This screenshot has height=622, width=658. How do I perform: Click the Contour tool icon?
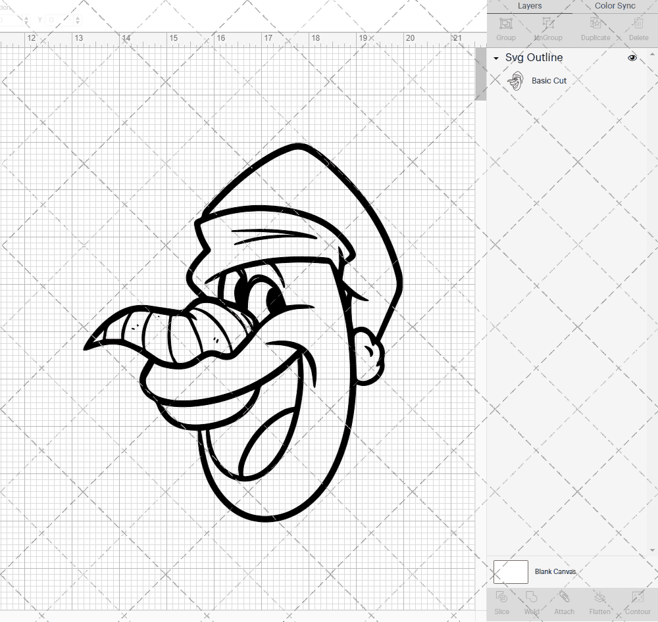(638, 597)
